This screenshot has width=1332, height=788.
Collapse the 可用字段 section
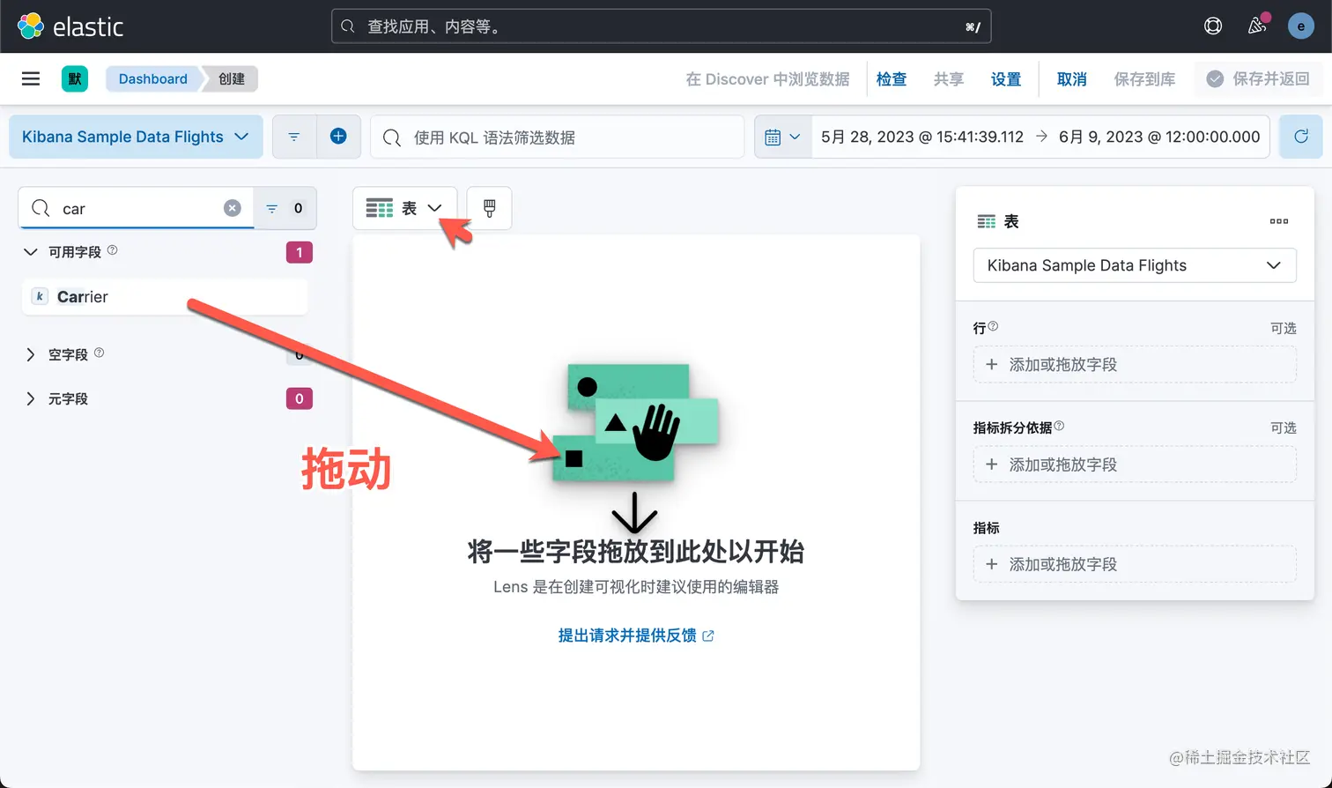click(x=31, y=252)
